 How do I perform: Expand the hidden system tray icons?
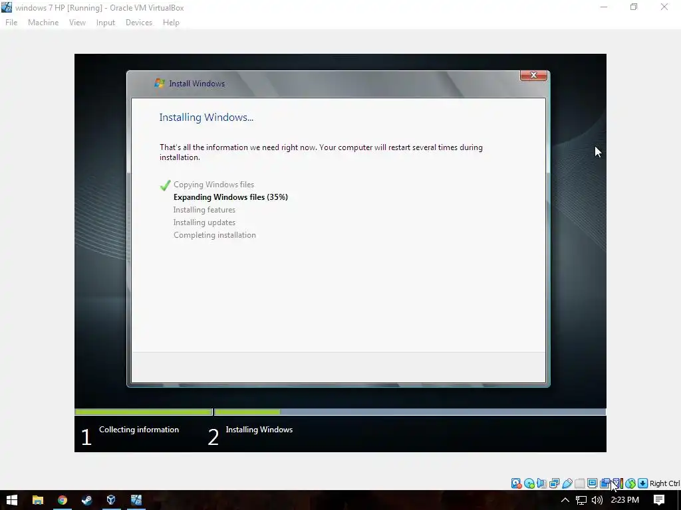[565, 500]
